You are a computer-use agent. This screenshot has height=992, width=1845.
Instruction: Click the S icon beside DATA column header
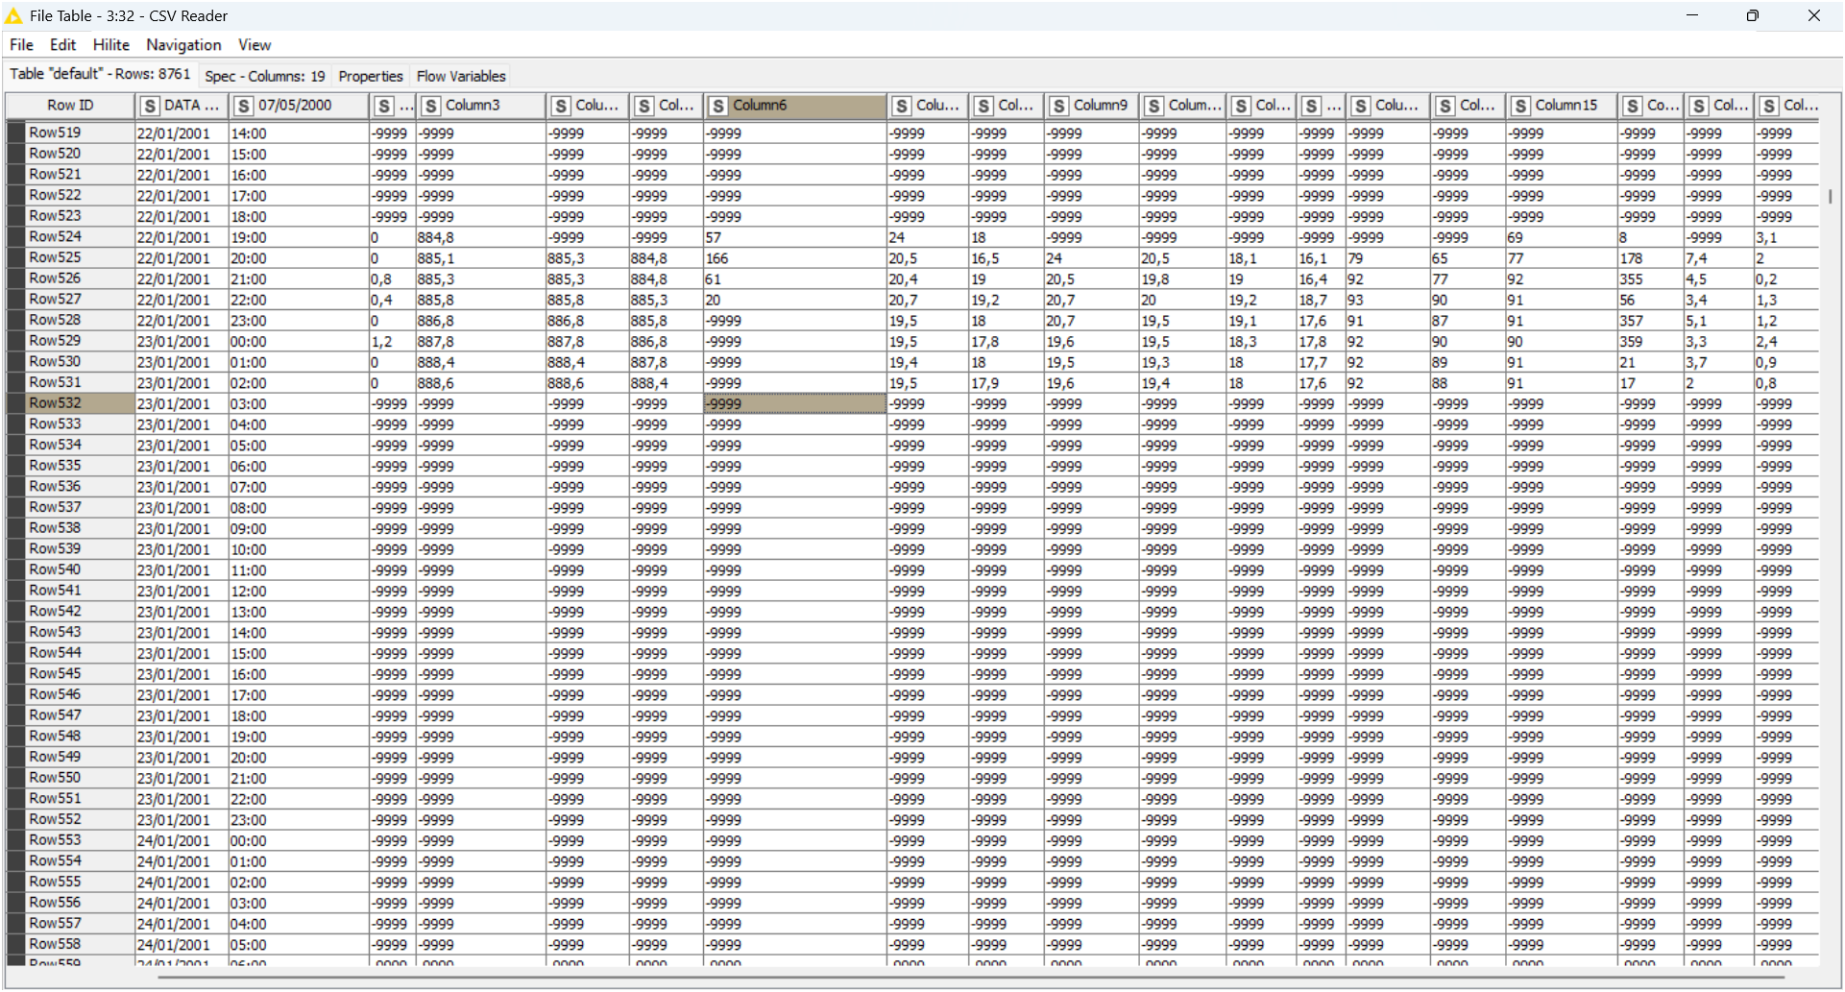coord(150,106)
